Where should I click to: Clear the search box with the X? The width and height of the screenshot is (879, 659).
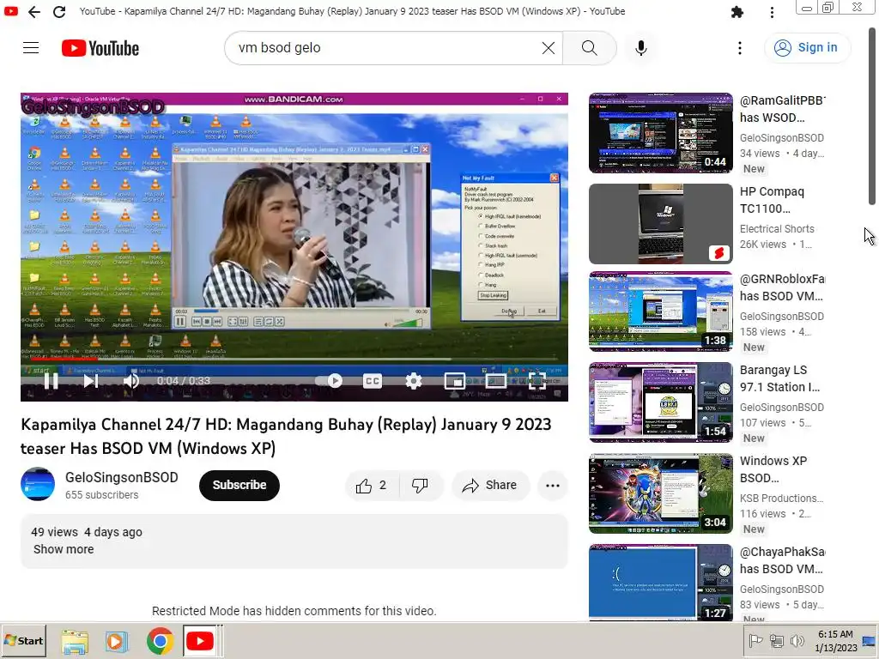pyautogui.click(x=549, y=48)
